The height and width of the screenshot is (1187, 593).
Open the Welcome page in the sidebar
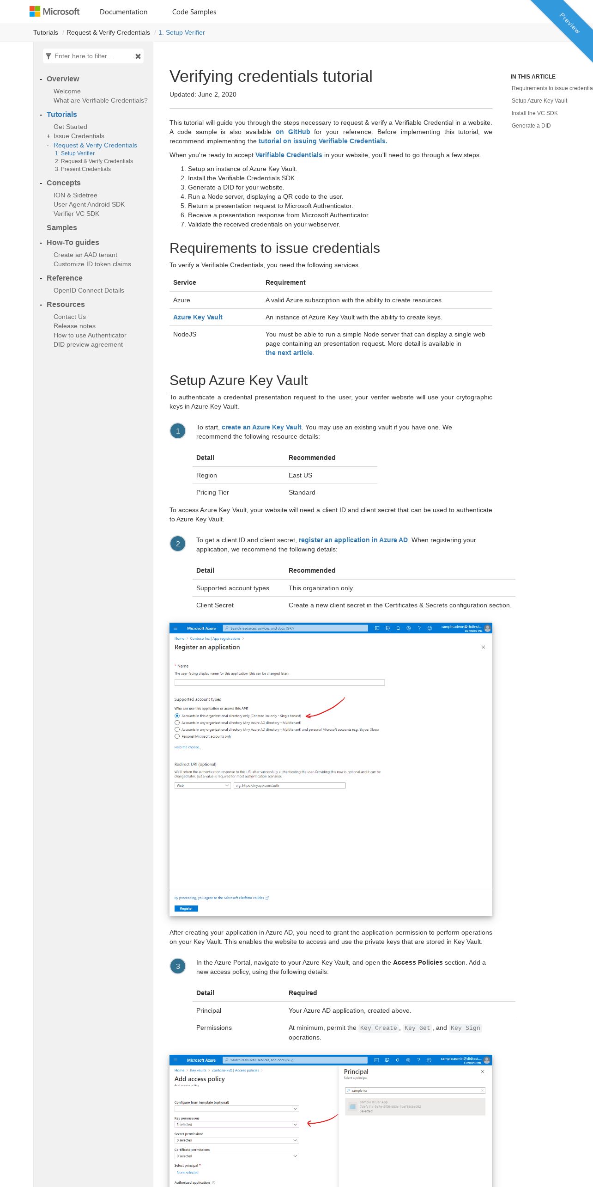[x=67, y=91]
